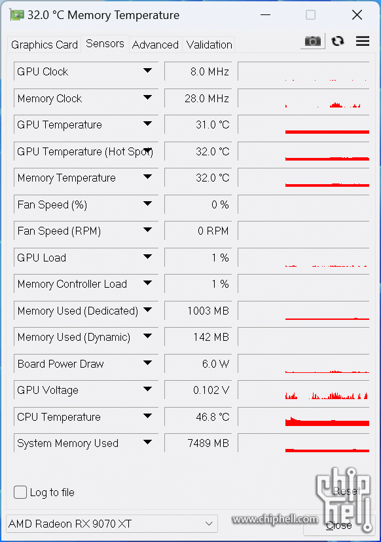Screen dimensions: 381x542
Task: Expand the GPU Clock sensor dropdown
Action: click(x=147, y=71)
